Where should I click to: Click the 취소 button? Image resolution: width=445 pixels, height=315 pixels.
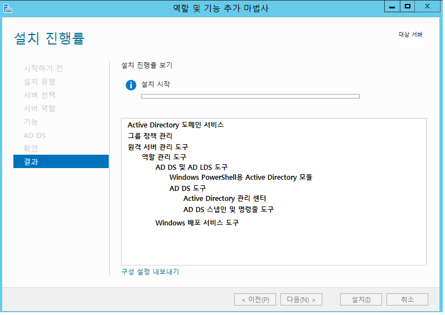point(407,299)
